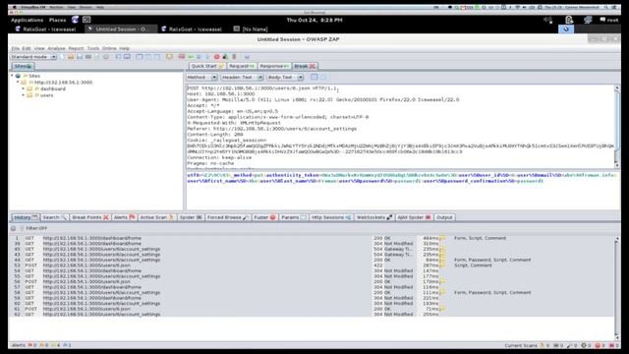629x354 pixels.
Task: Click the Persist Session save icon
Action: click(x=80, y=57)
